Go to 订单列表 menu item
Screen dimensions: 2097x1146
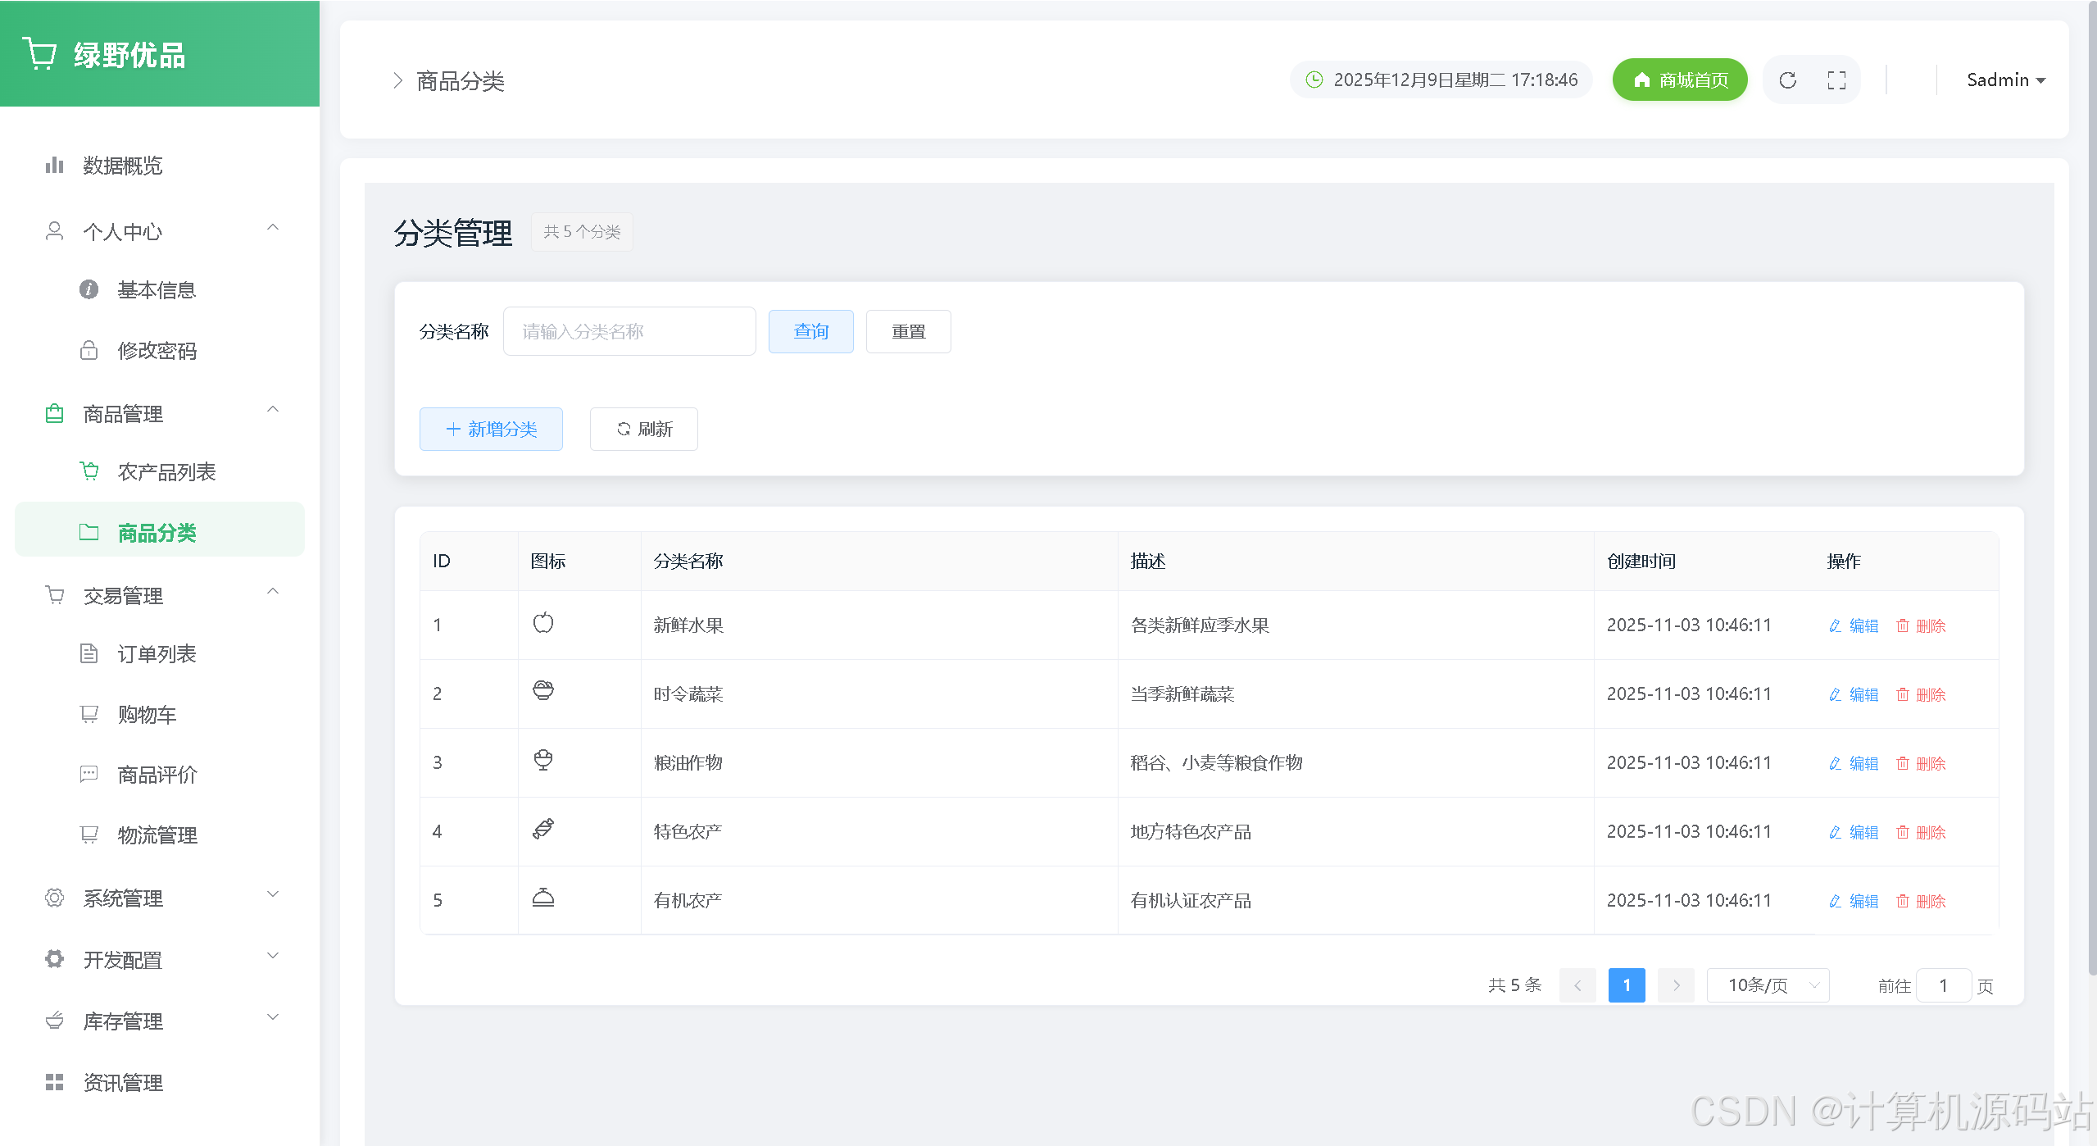click(x=157, y=654)
